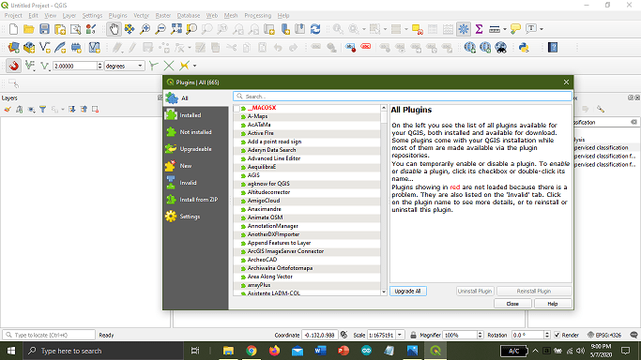Viewport: 641px width, 360px height.
Task: Open the Raster menu
Action: 163,16
